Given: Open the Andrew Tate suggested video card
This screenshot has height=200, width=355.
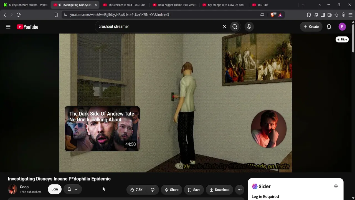Looking at the screenshot, I should click(102, 129).
